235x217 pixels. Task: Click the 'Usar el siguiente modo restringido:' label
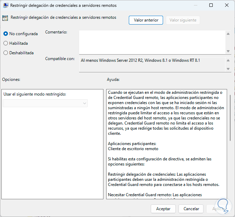35,94
